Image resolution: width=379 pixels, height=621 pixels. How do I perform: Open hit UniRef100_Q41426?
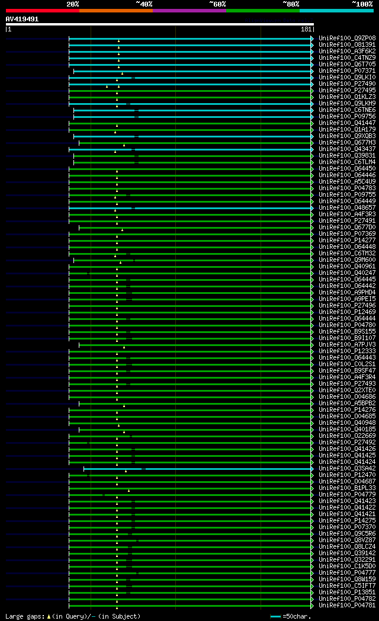pyautogui.click(x=348, y=449)
